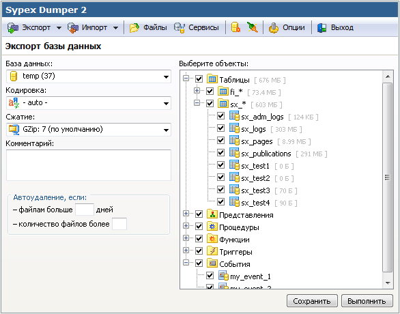Click the Процедуры folder icon
400x314 pixels.
[x=212, y=227]
